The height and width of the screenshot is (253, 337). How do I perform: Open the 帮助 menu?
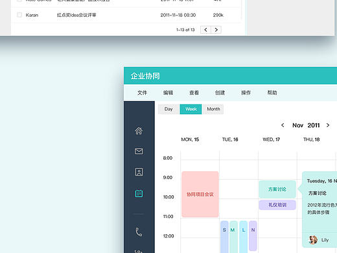[272, 93]
